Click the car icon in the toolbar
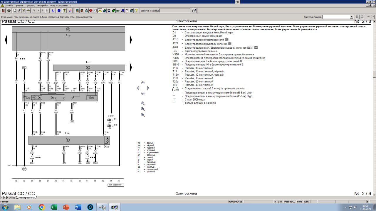376x211 pixels. click(28, 11)
